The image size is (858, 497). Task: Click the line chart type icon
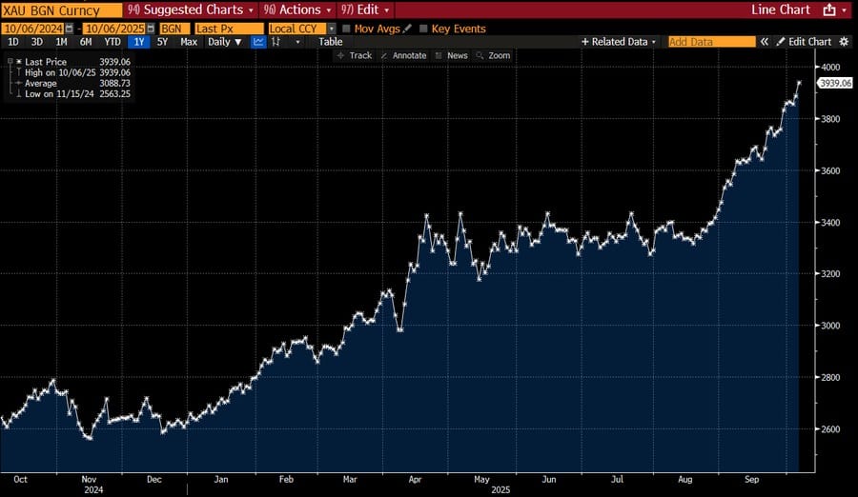[x=259, y=42]
